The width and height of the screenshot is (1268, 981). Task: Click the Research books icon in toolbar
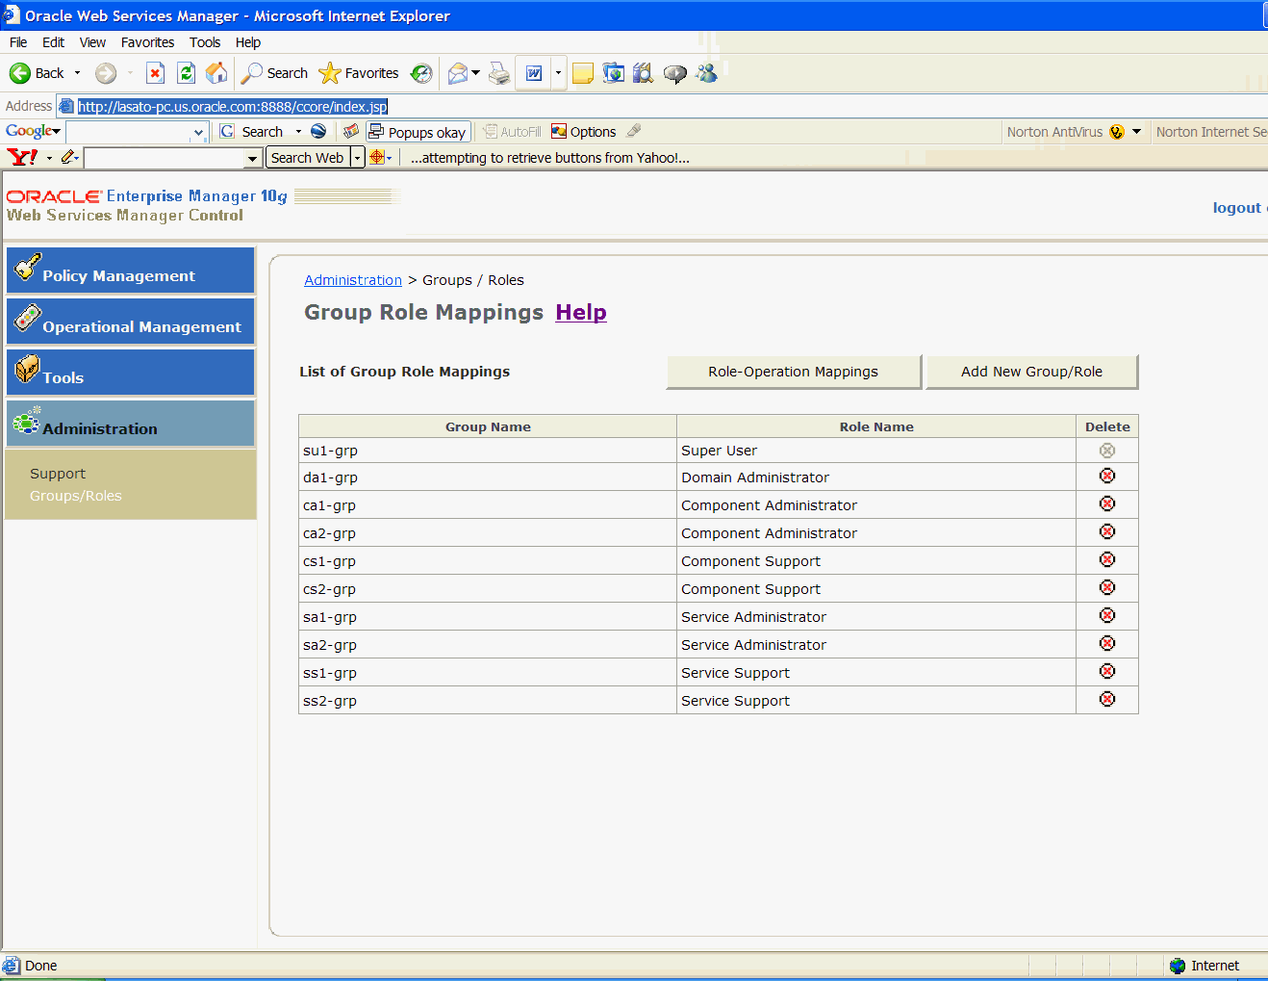point(643,73)
